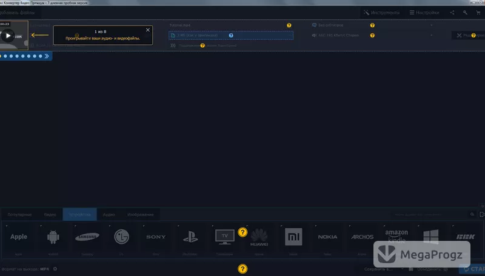Choose the LG device preset

click(x=122, y=240)
